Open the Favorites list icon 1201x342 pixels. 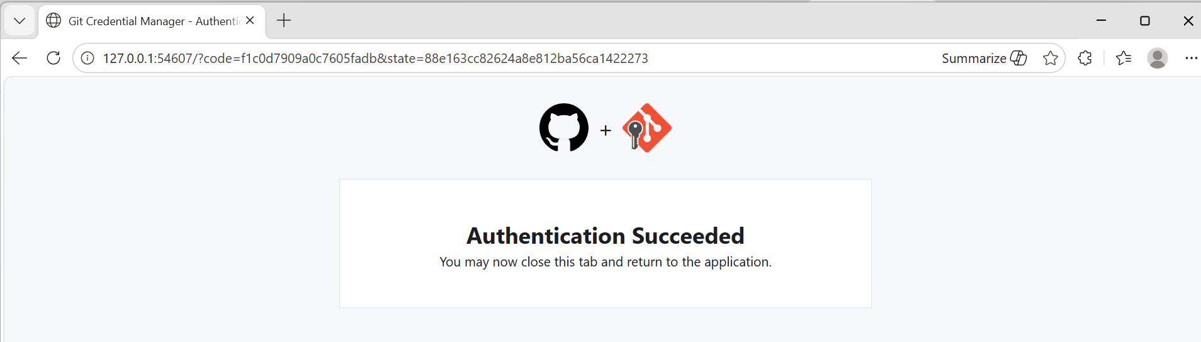1123,59
